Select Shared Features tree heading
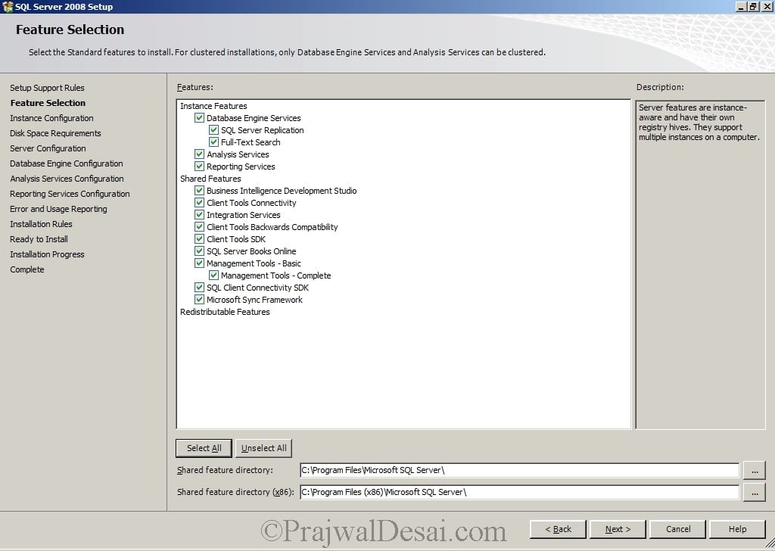This screenshot has width=775, height=551. (x=210, y=179)
